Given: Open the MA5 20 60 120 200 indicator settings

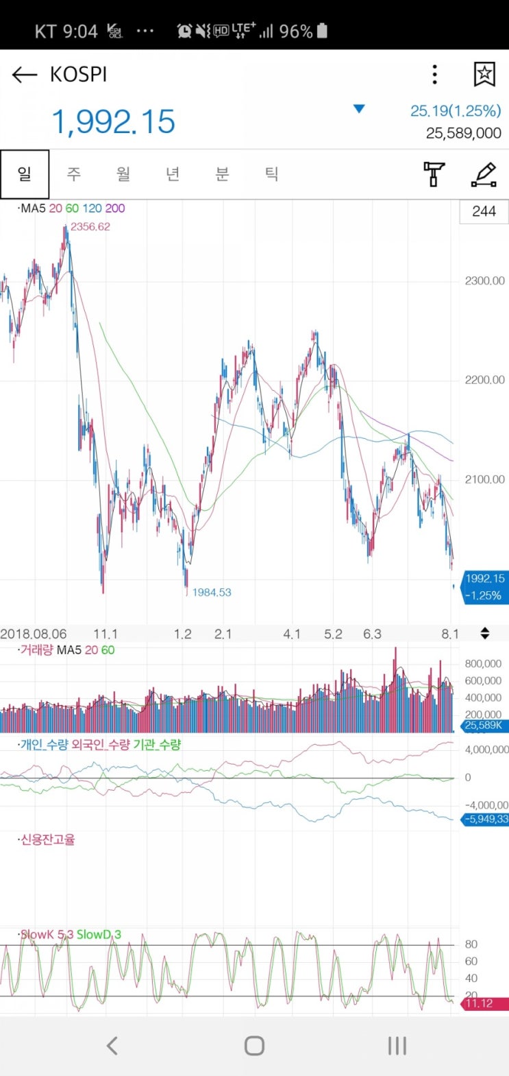Looking at the screenshot, I should 71,208.
